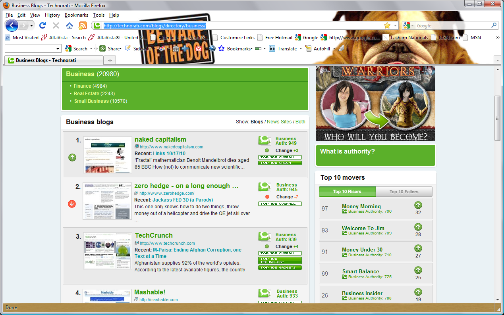Click the Most Visited bookmark icon
504x315 pixels.
pos(8,38)
